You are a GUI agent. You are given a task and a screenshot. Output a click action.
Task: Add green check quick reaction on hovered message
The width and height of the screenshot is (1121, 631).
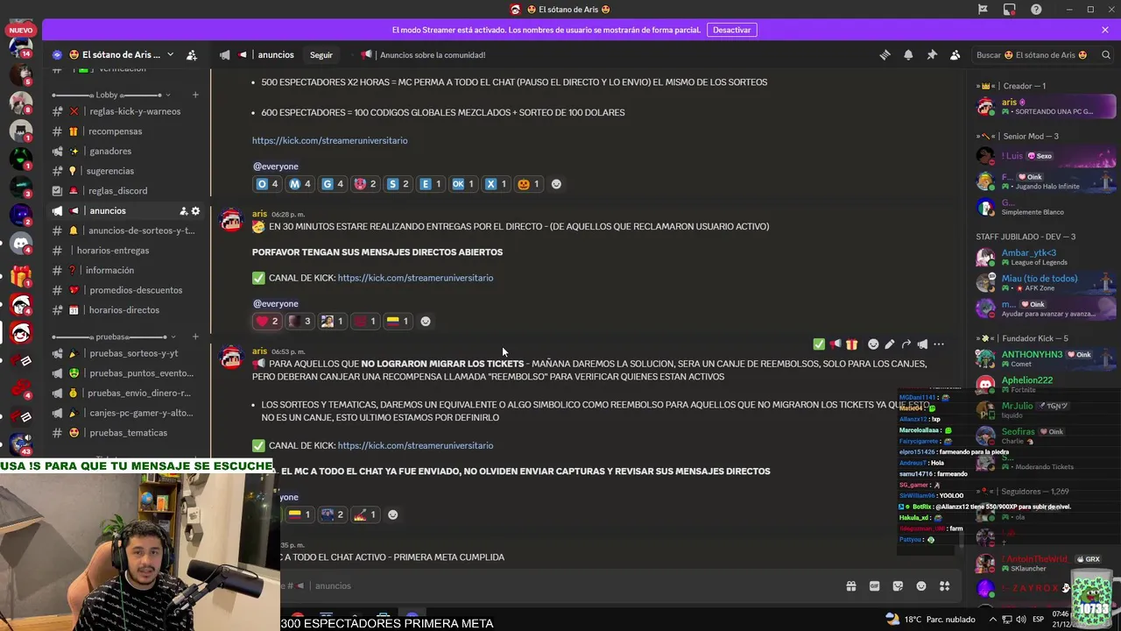click(819, 344)
